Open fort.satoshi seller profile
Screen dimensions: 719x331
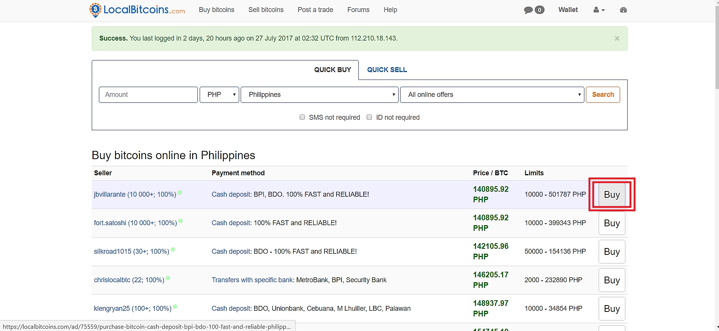(135, 223)
